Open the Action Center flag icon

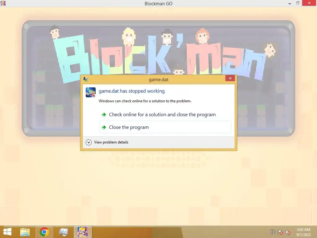(280, 232)
